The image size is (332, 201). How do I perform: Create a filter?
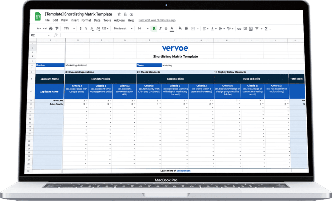click(x=257, y=29)
